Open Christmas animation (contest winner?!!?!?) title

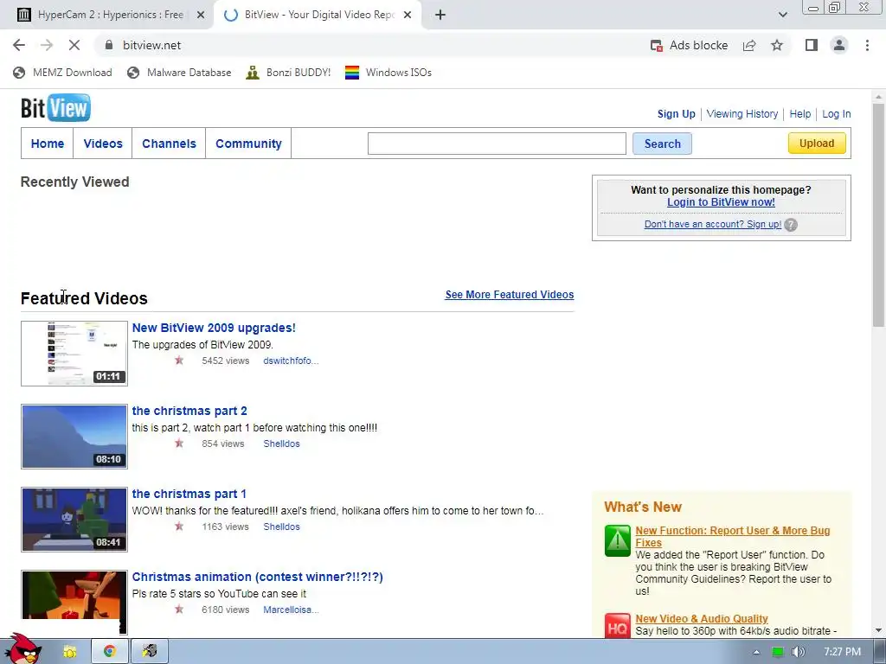pos(257,577)
